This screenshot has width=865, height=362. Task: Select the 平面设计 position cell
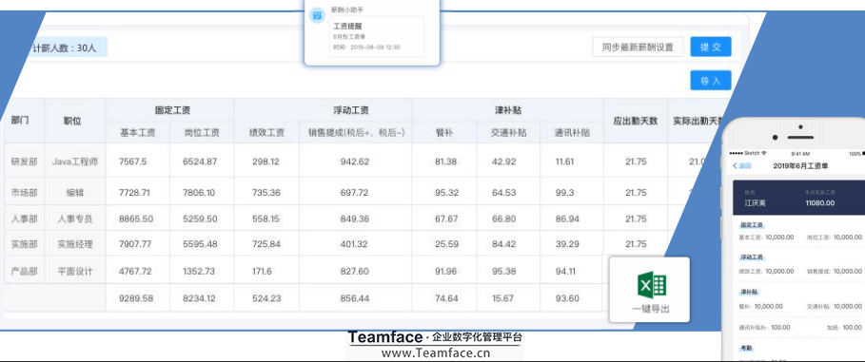[x=75, y=271]
